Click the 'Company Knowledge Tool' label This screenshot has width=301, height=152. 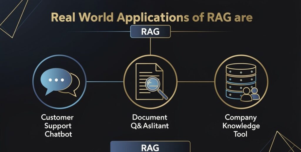point(241,126)
